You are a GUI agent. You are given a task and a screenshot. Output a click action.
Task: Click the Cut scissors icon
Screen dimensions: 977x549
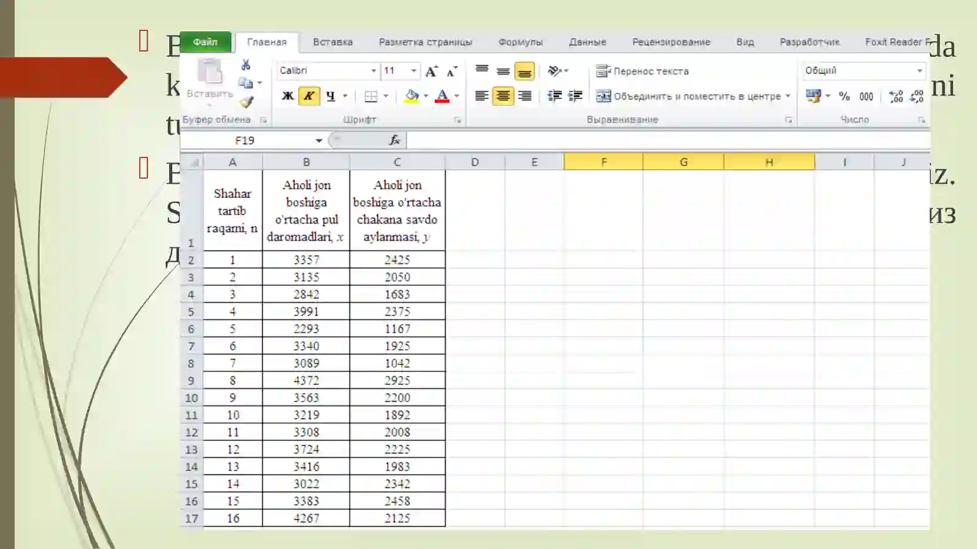[245, 65]
